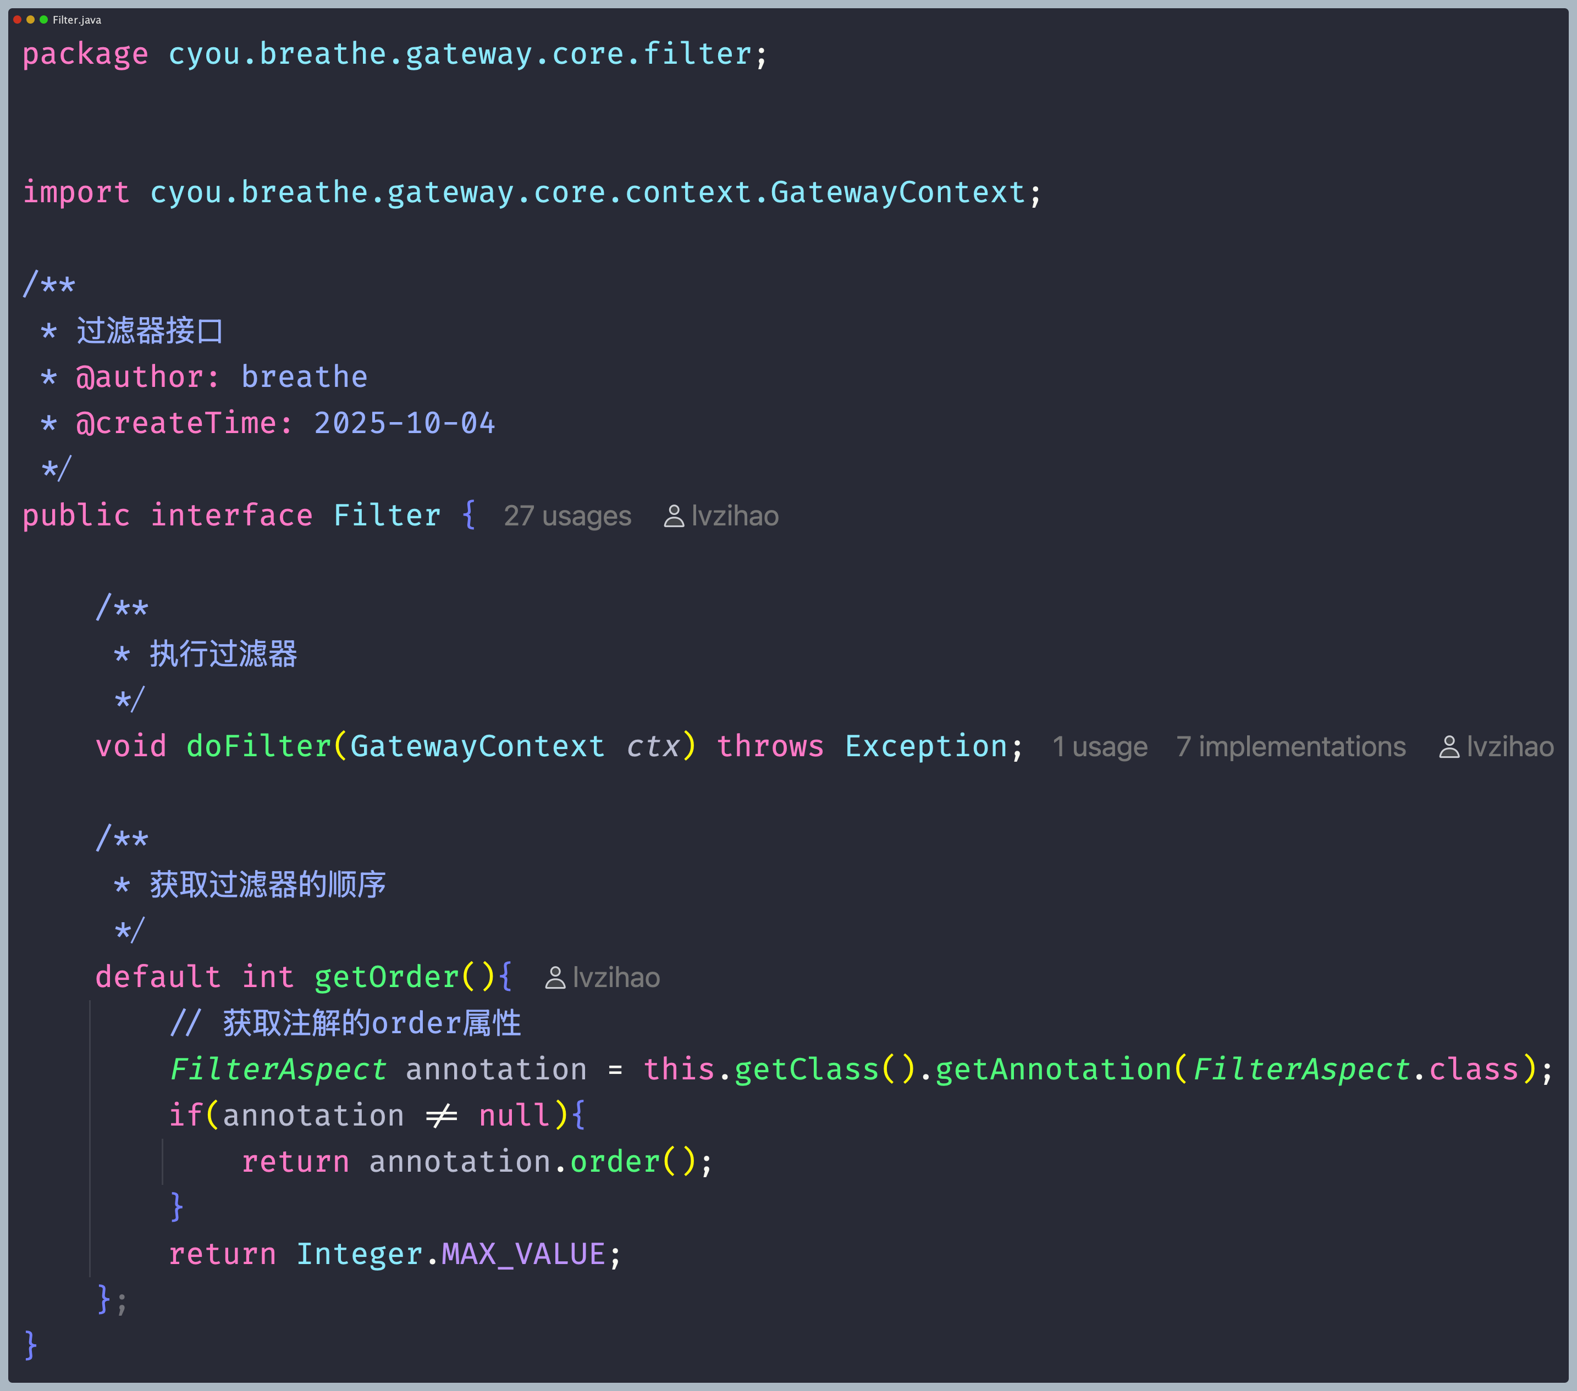Click the @author tag in the Javadoc
This screenshot has height=1391, width=1577.
coord(139,377)
